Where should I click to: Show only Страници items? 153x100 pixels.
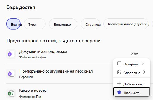point(90,24)
